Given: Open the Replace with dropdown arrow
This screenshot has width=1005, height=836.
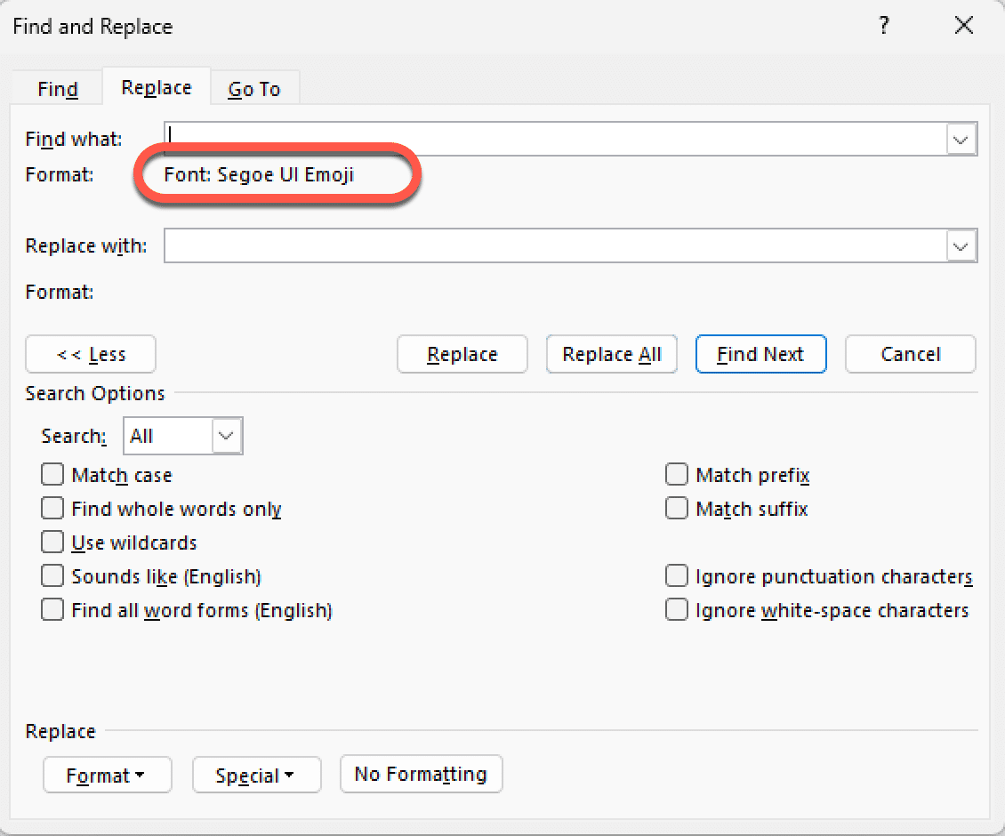Looking at the screenshot, I should pos(961,246).
